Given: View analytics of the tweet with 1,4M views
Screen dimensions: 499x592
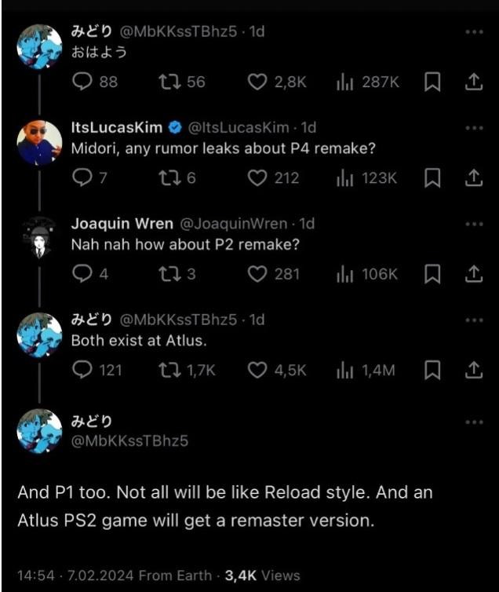Looking at the screenshot, I should 344,370.
